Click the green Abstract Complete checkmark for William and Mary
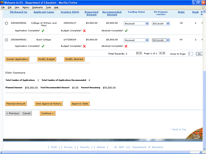This screenshot has width=206, height=154. [126, 31]
